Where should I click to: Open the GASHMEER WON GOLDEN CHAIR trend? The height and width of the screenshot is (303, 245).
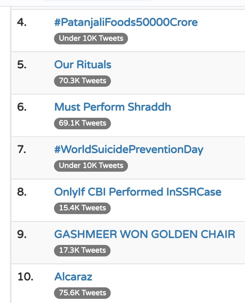(145, 234)
